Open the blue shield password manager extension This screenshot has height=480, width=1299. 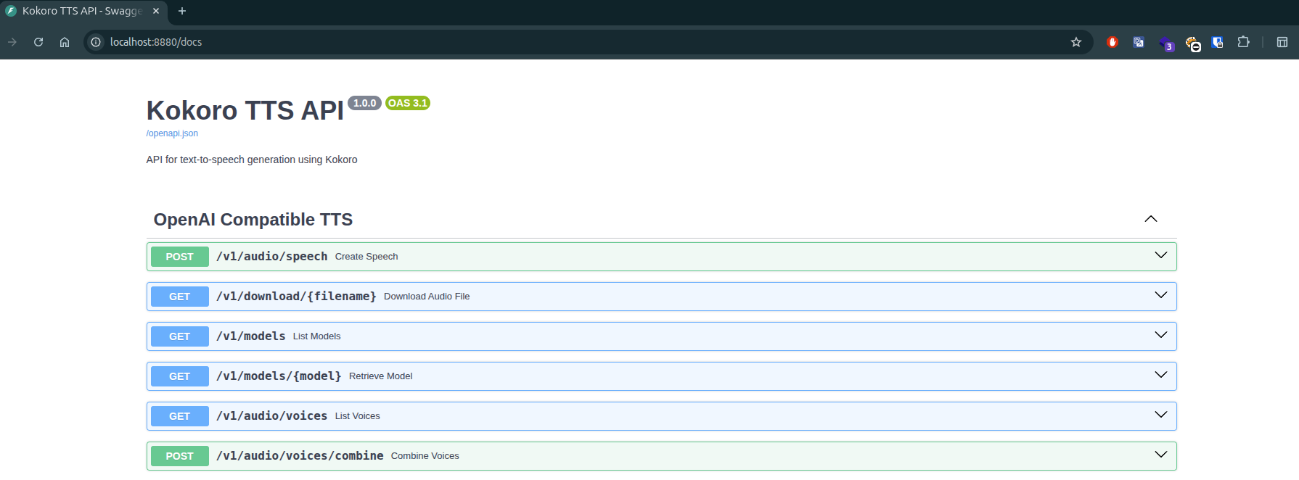point(1217,42)
